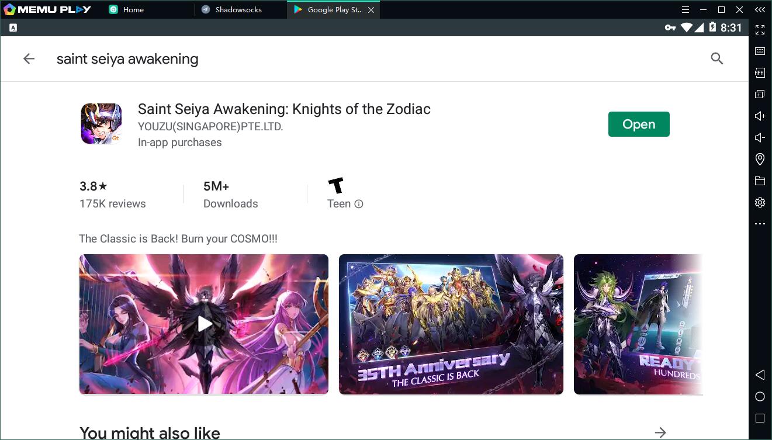Expand the You might also like section arrow
This screenshot has height=440, width=772.
(x=660, y=432)
